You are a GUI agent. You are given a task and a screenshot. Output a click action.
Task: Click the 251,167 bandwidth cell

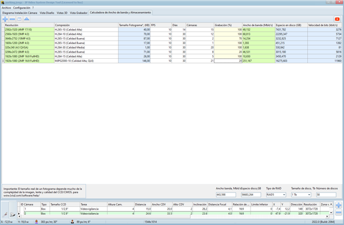tap(259, 61)
